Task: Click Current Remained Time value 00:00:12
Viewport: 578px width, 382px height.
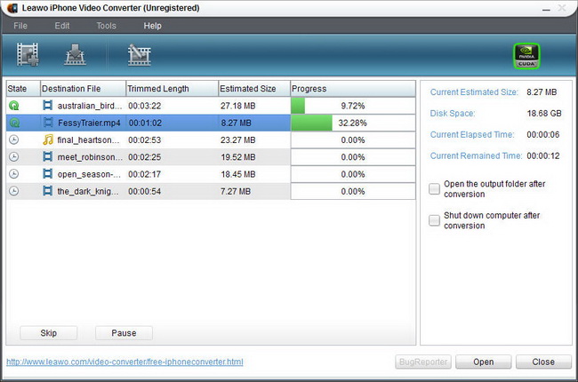Action: [x=543, y=155]
